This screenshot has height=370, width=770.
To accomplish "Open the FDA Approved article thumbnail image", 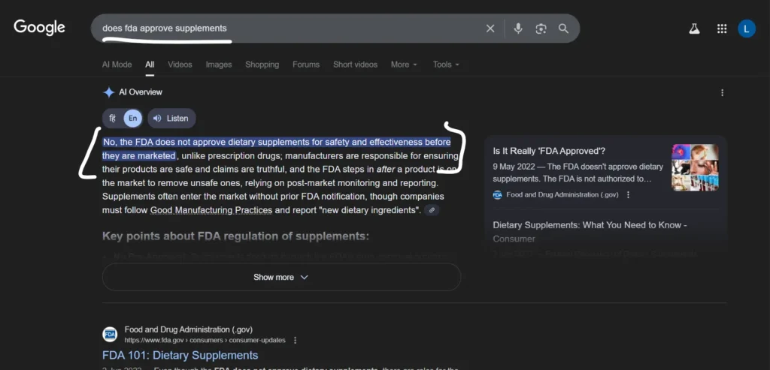I will tap(696, 167).
